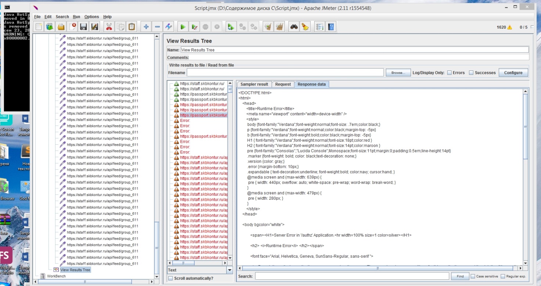This screenshot has height=286, width=541.
Task: Click the Configure button
Action: pyautogui.click(x=513, y=73)
